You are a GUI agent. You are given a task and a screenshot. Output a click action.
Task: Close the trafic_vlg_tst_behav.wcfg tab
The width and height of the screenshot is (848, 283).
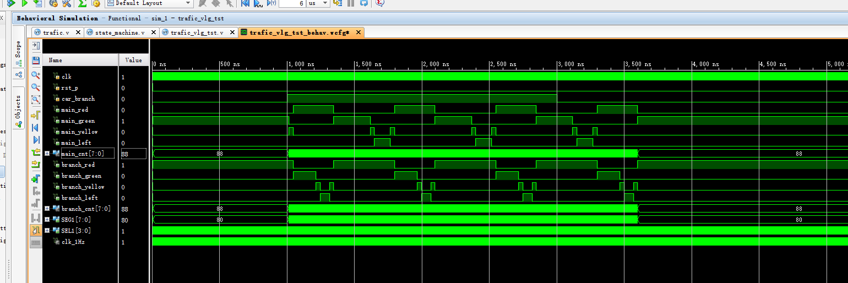point(358,32)
